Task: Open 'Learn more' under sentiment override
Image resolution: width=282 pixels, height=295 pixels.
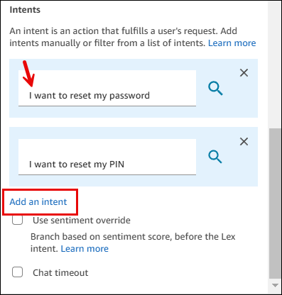Action: (85, 249)
